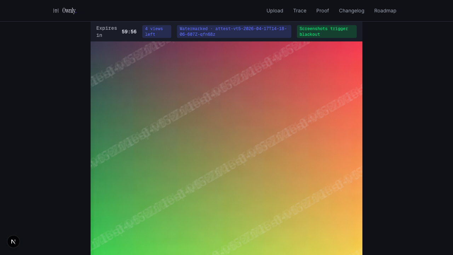The image size is (453, 255).
Task: Click the Ownly brand wordmark
Action: click(x=69, y=11)
